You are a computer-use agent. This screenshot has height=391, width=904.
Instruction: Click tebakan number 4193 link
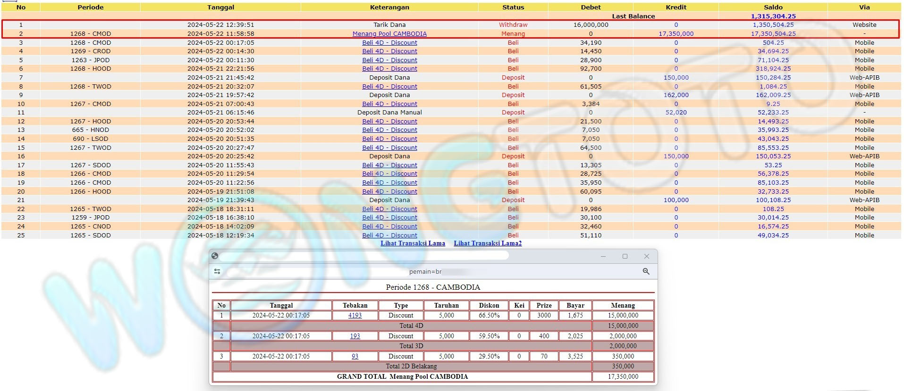(355, 316)
